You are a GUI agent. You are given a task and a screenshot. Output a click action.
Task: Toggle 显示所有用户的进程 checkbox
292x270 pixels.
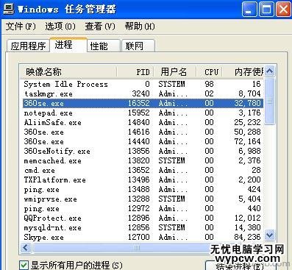[24, 265]
